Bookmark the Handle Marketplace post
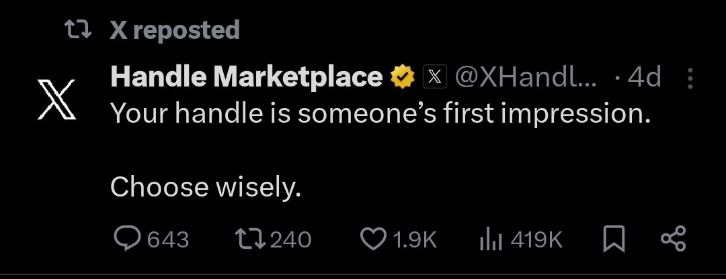 [613, 239]
